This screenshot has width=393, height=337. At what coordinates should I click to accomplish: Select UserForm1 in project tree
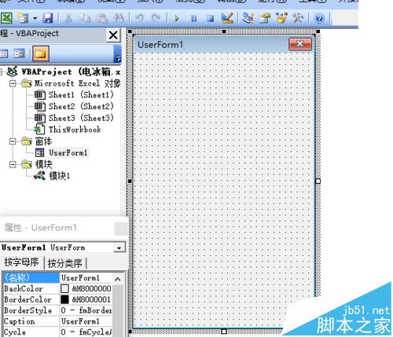pos(68,152)
